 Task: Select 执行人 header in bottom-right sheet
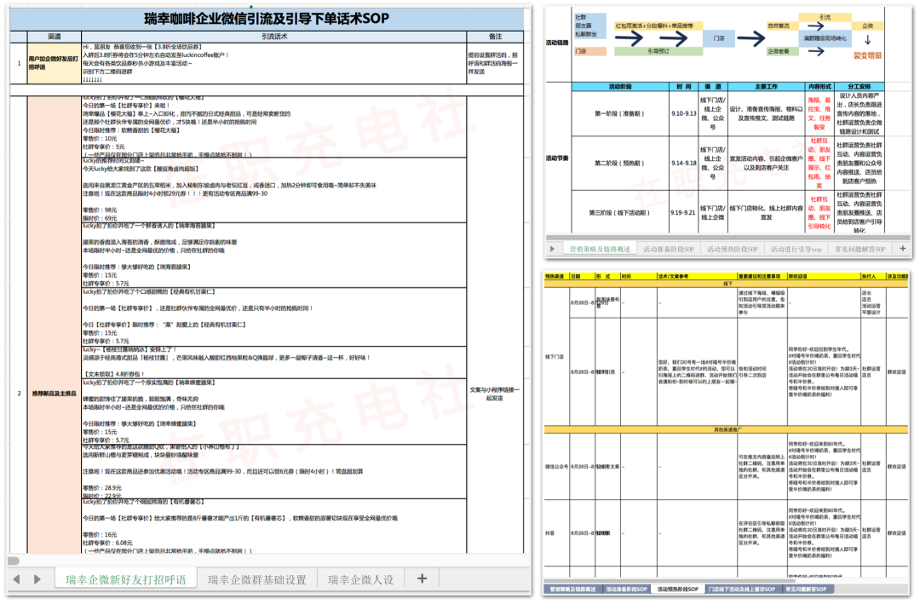point(872,276)
